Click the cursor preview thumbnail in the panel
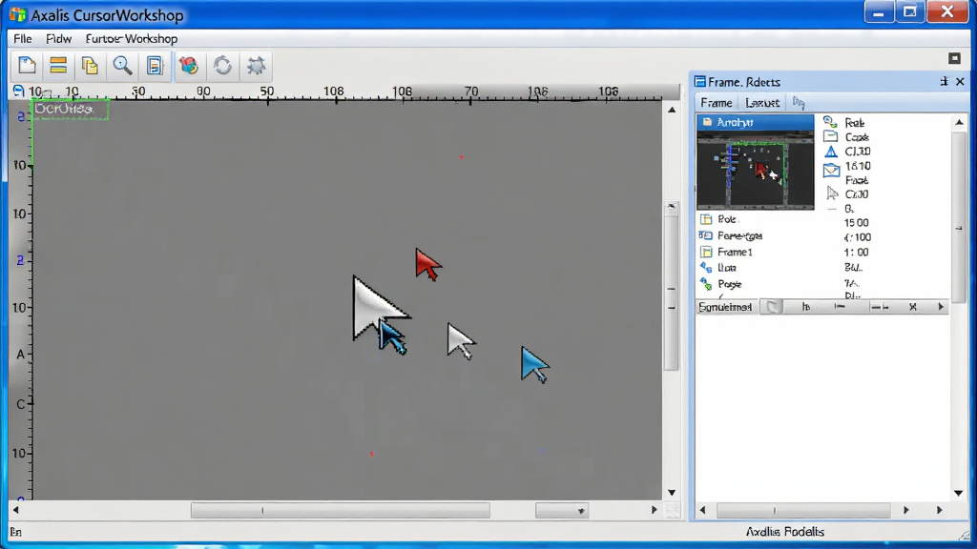Viewport: 977px width, 549px height. (x=756, y=170)
